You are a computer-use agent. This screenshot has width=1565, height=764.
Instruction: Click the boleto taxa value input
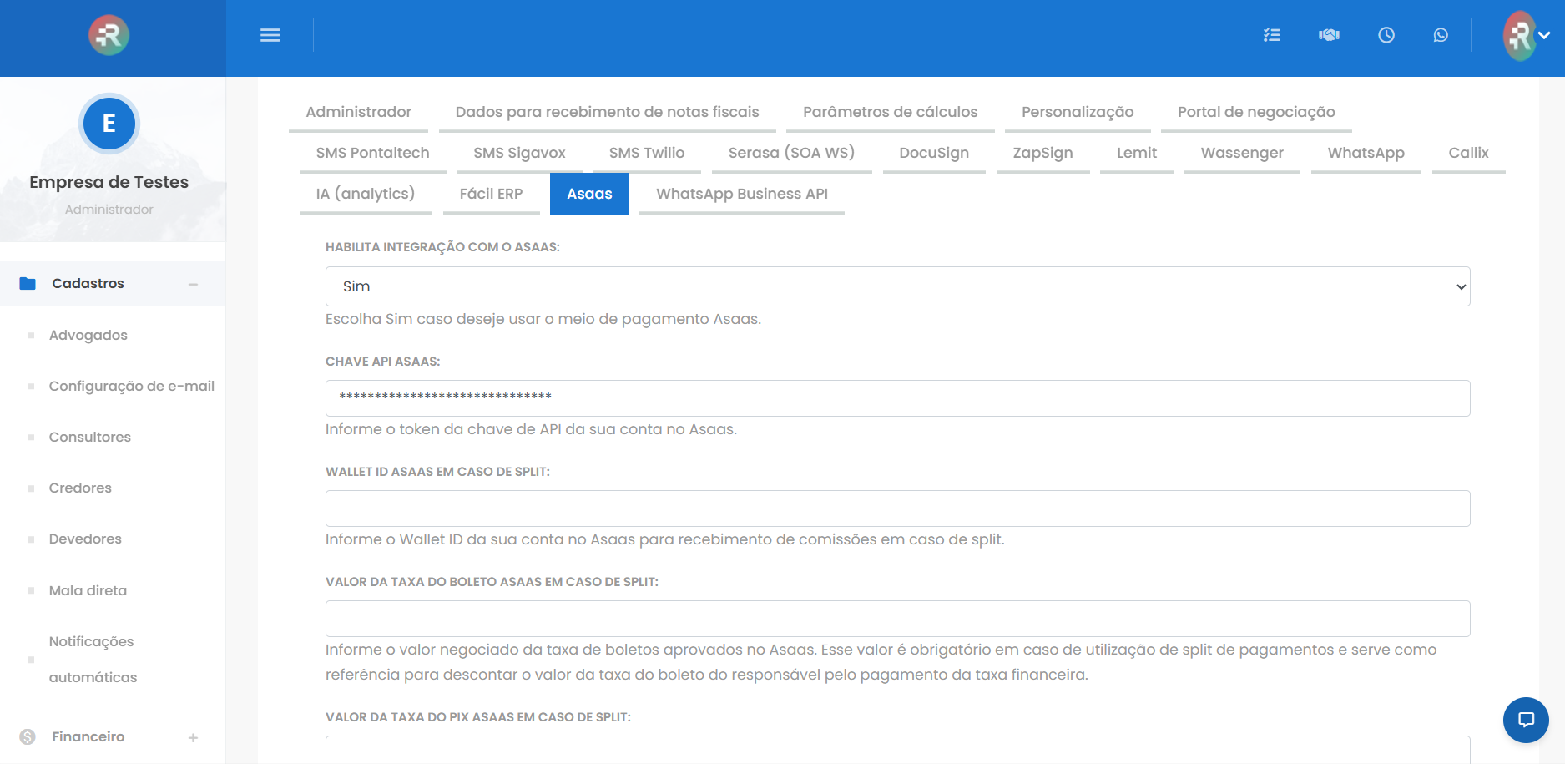[x=897, y=619]
